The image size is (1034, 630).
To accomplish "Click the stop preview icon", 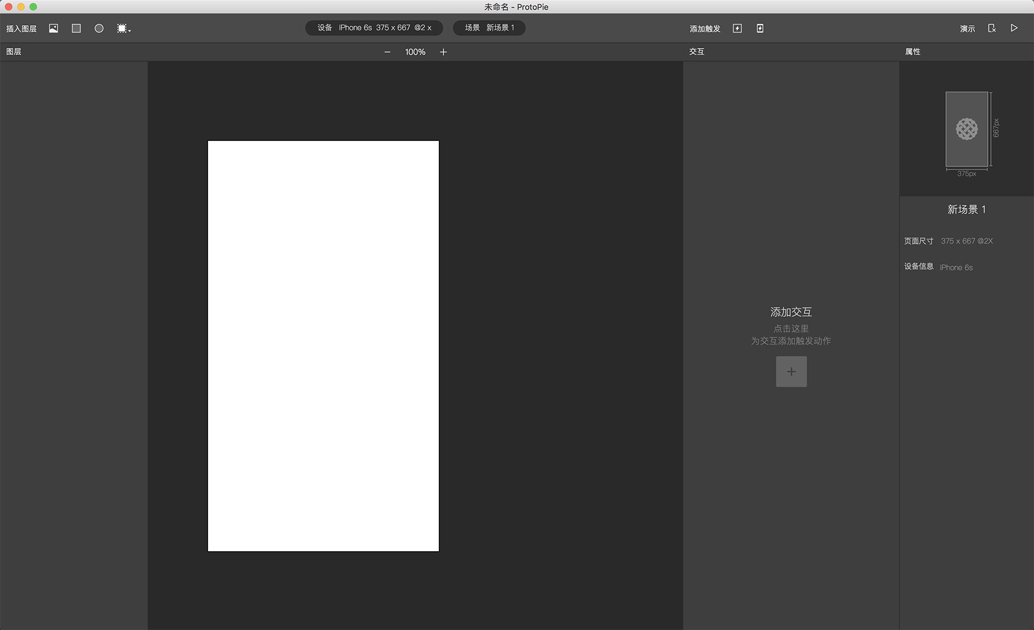I will (992, 28).
